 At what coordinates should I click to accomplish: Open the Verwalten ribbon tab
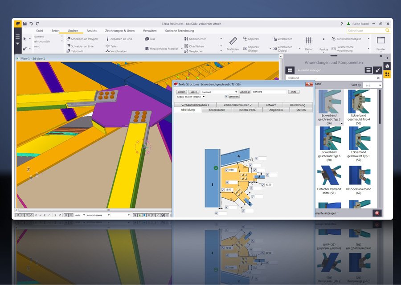150,31
